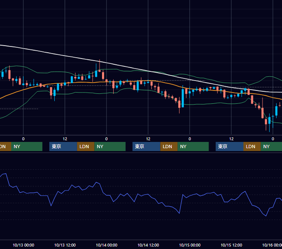282x249 pixels.
Task: Click the 10/14 東京 session block
Action: click(x=146, y=146)
